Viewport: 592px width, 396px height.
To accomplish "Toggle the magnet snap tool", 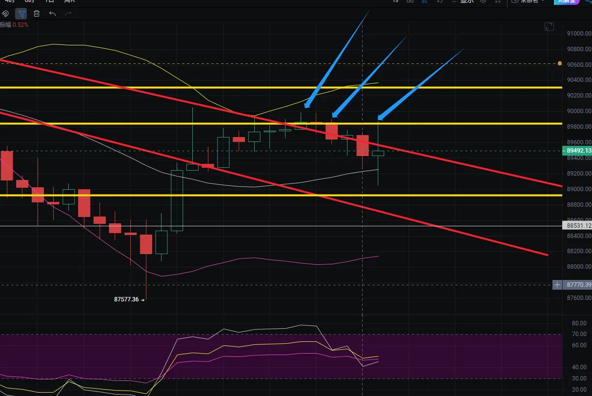I will pos(5,13).
